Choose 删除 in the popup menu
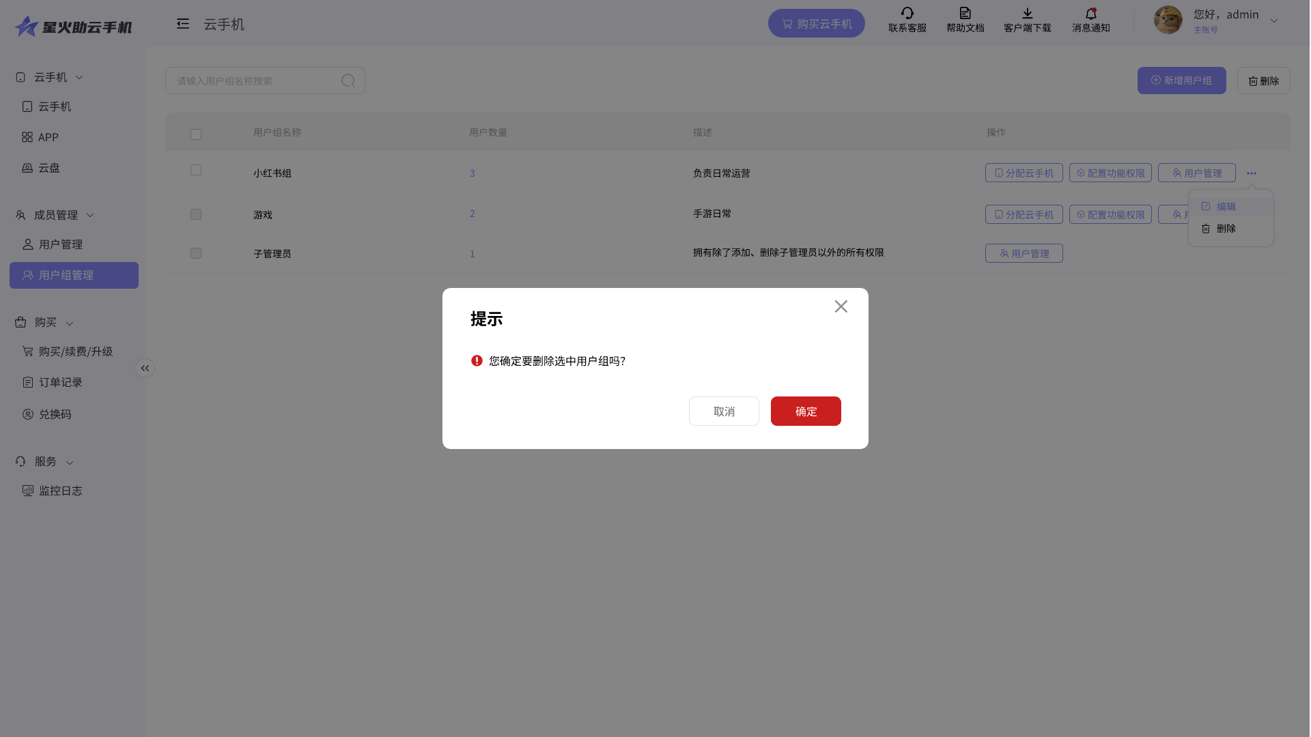The width and height of the screenshot is (1311, 737). 1226,229
